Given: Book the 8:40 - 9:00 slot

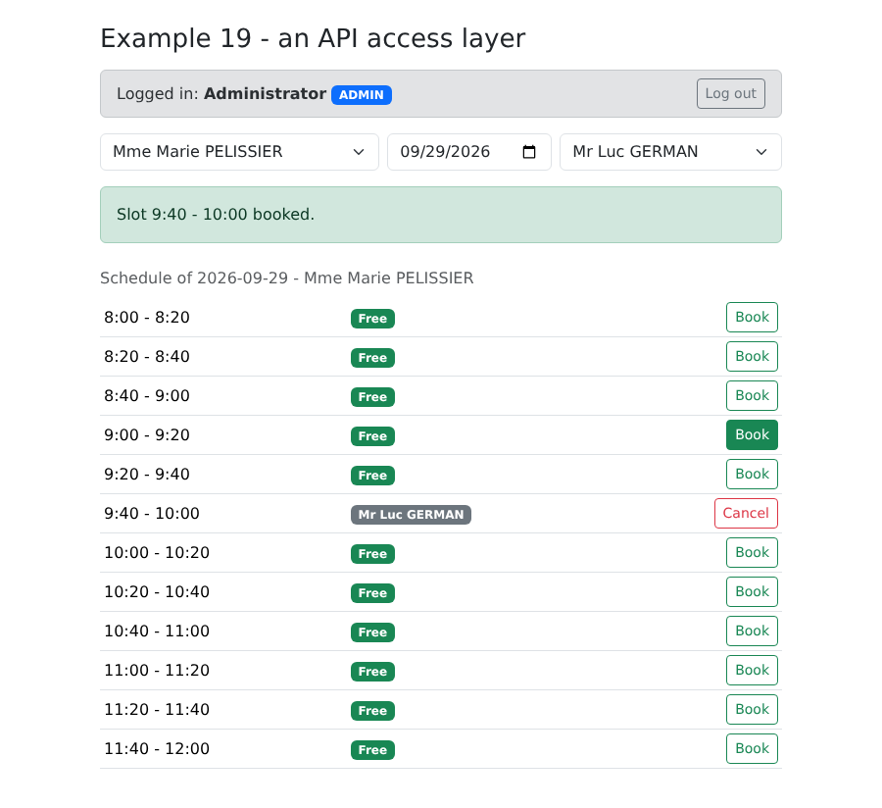Looking at the screenshot, I should coord(752,395).
